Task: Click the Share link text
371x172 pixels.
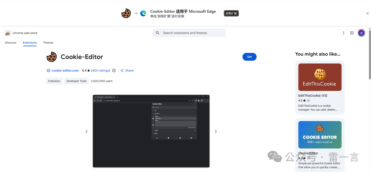Action: (x=130, y=70)
